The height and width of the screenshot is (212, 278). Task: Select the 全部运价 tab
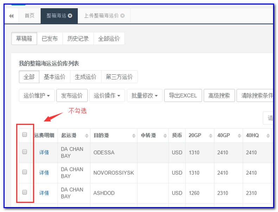coord(109,38)
